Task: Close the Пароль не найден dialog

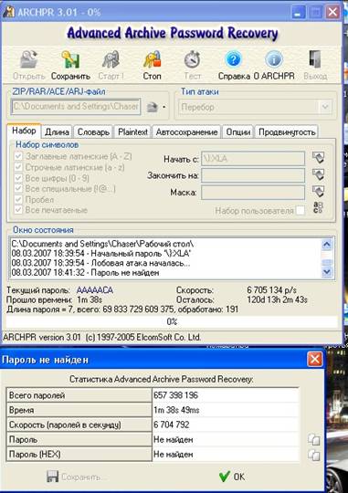Action: click(x=314, y=360)
